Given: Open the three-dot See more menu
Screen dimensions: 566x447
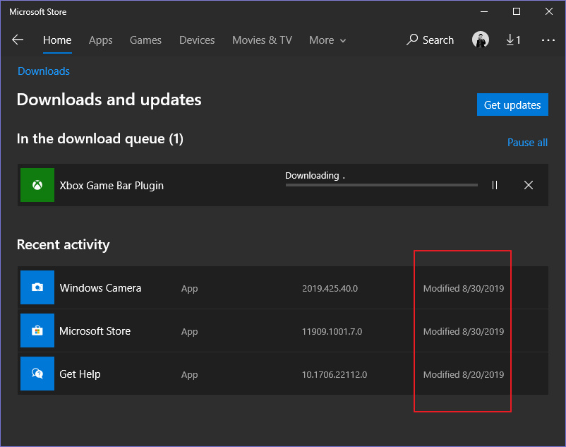Looking at the screenshot, I should tap(548, 40).
